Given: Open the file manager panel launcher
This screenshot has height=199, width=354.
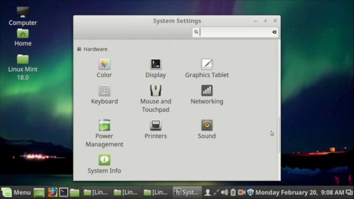Looking at the screenshot, I should click(x=74, y=192).
